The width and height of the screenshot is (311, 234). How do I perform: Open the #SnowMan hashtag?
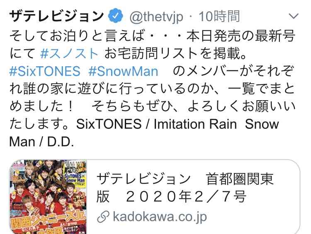tap(123, 71)
